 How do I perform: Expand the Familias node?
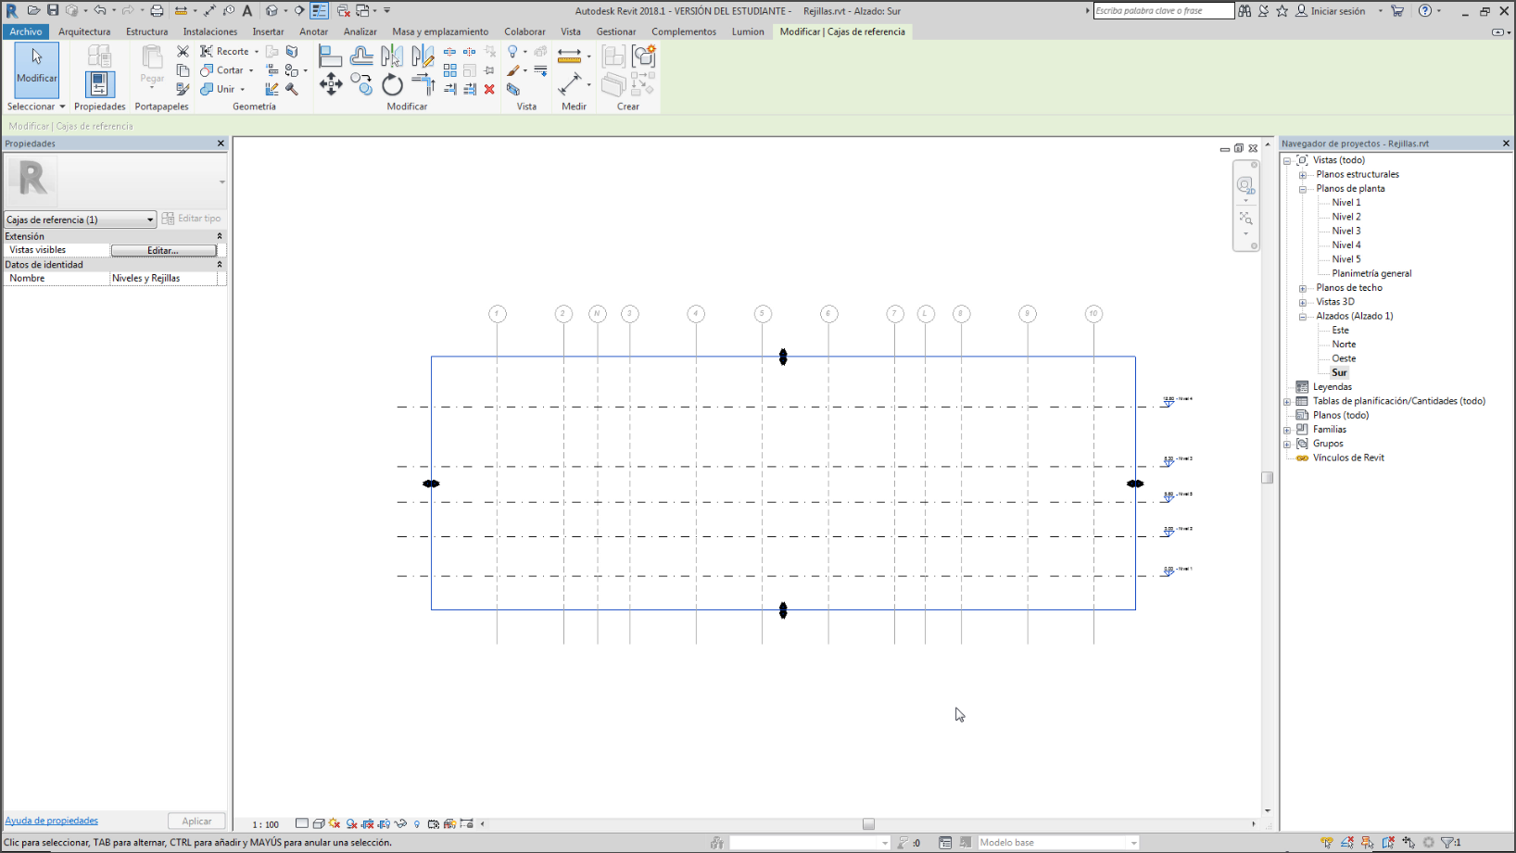coord(1287,430)
